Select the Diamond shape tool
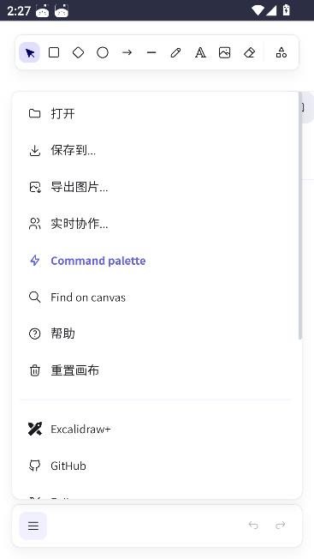 click(78, 53)
